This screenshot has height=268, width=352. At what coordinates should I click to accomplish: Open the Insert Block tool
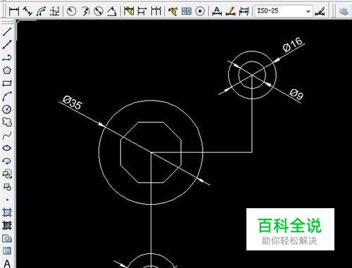pyautogui.click(x=7, y=174)
